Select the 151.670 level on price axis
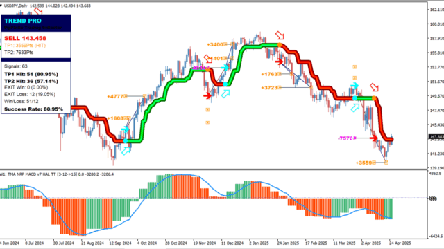Viewport: 444px width, 249px height. click(x=437, y=82)
